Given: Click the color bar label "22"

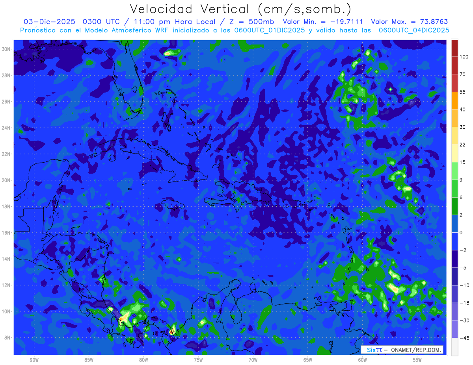Looking at the screenshot, I should 463,145.
